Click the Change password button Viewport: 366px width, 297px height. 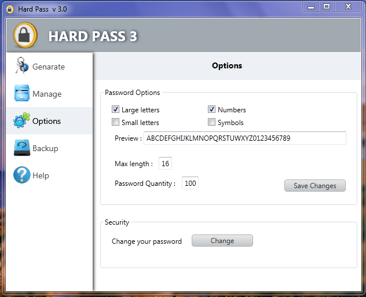pyautogui.click(x=222, y=240)
